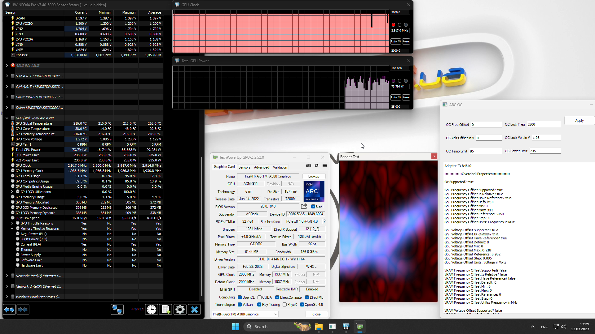The image size is (595, 334).
Task: Select GPU selector dropdown in GPU-Z
Action: 245,314
